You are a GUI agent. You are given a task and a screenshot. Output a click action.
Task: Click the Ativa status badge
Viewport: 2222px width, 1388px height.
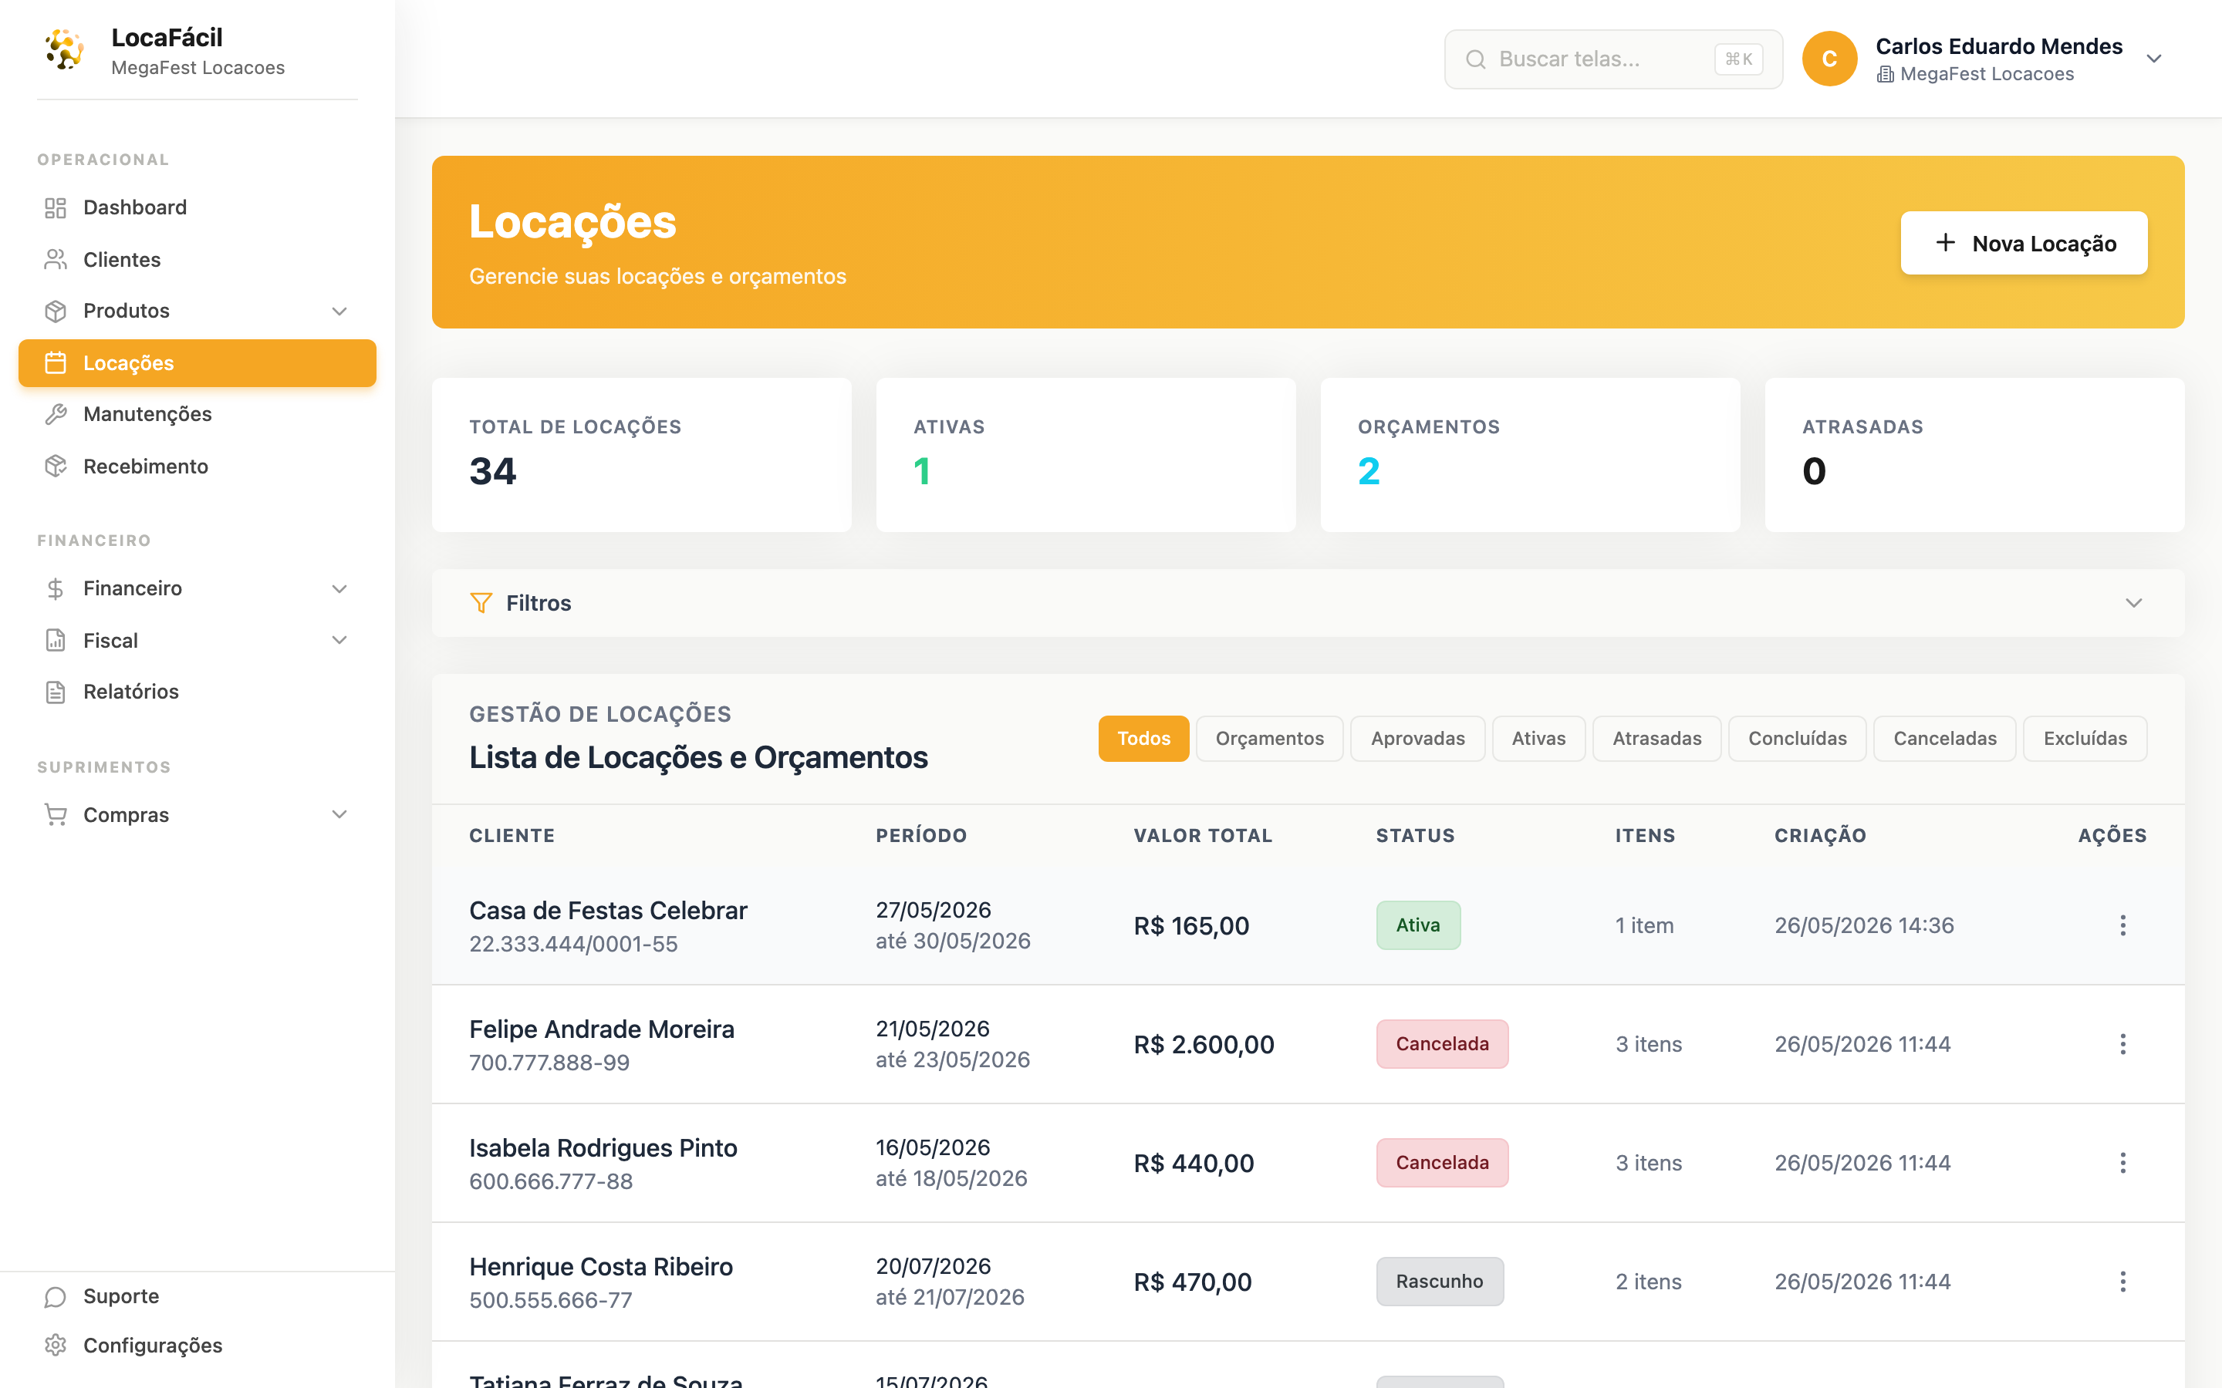click(1419, 925)
